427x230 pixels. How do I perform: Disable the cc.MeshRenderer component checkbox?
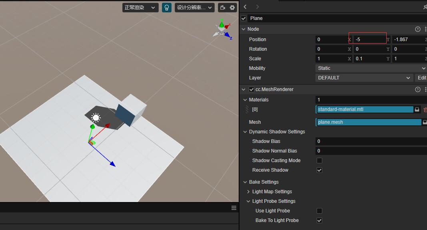click(x=251, y=89)
